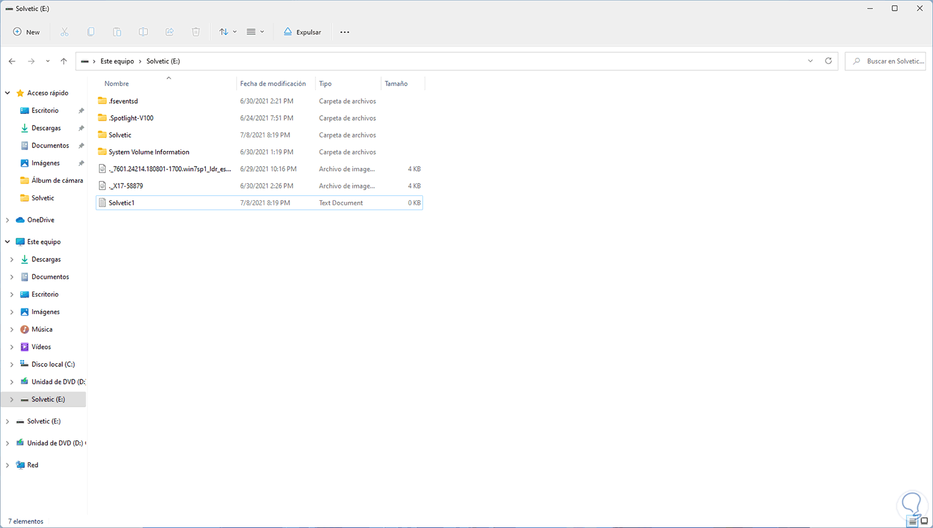Collapse the Este equipo tree node
Image resolution: width=933 pixels, height=528 pixels.
[x=7, y=241]
